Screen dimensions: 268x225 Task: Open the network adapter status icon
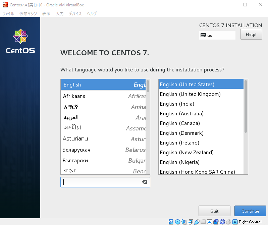click(x=190, y=222)
